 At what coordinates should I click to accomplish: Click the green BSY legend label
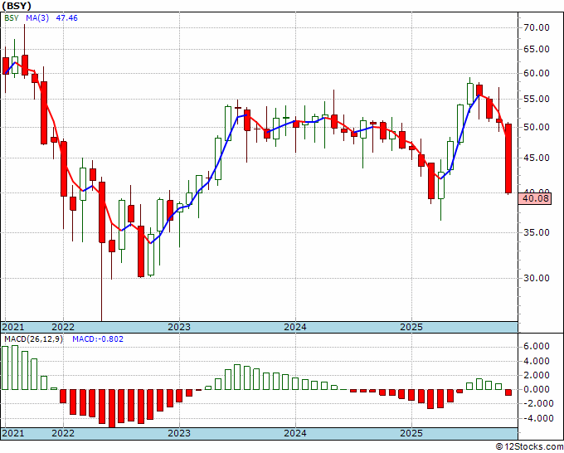pos(12,18)
